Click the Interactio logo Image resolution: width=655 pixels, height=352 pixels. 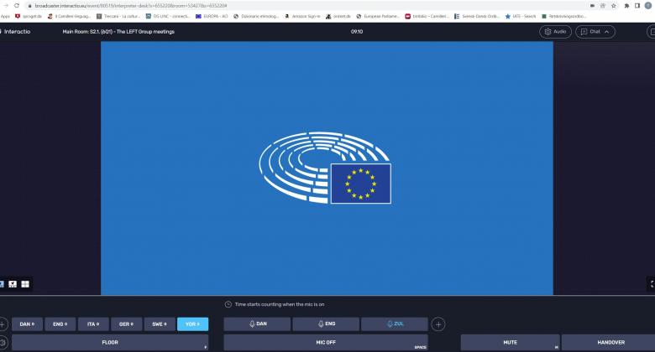[15, 32]
